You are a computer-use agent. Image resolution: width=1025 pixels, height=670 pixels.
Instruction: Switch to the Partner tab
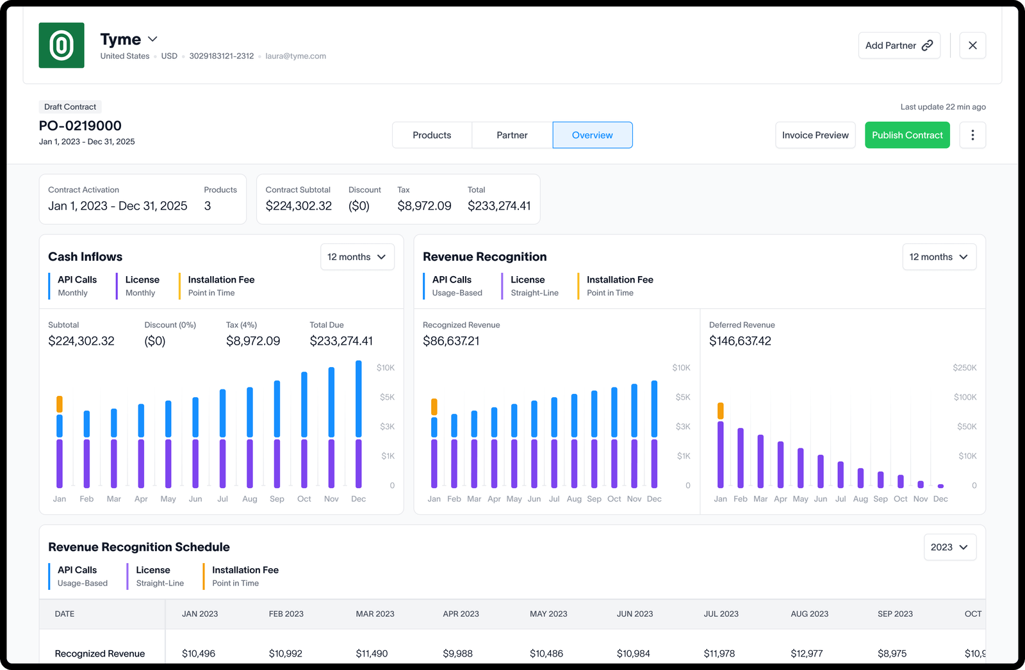[512, 135]
